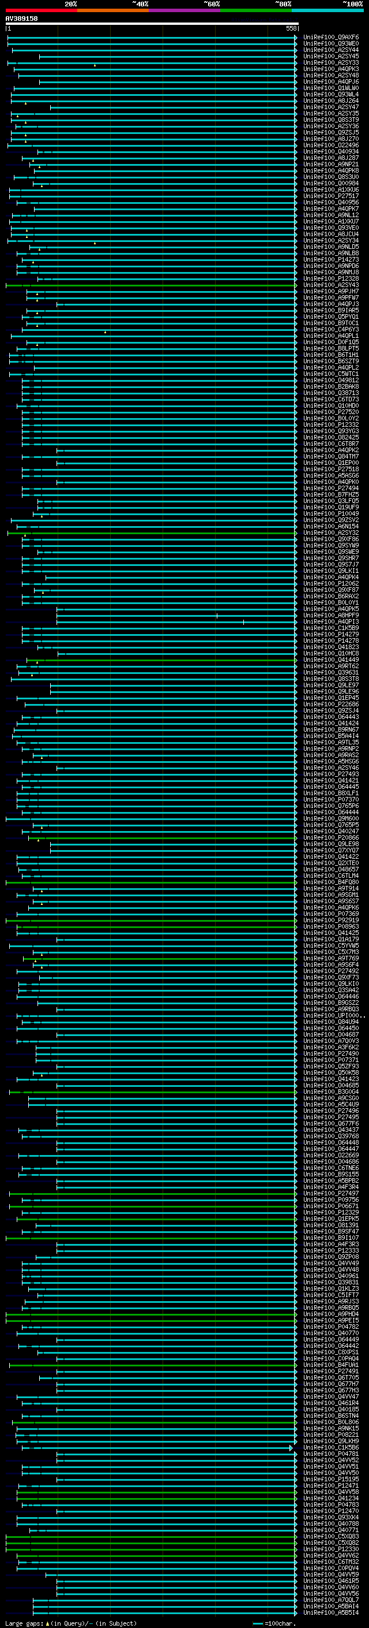
Task: Select the UniRef100_P27493 label
Action: pyautogui.click(x=330, y=774)
